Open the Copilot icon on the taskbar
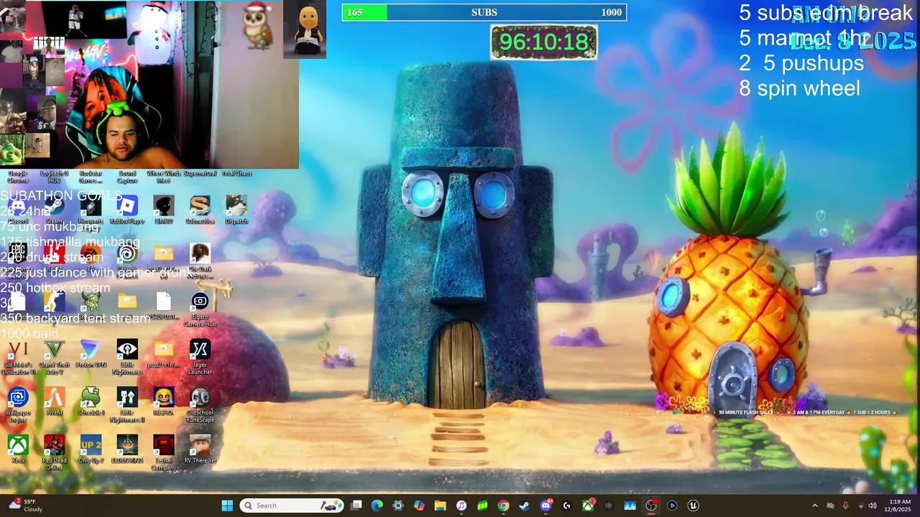The image size is (920, 517). click(419, 506)
